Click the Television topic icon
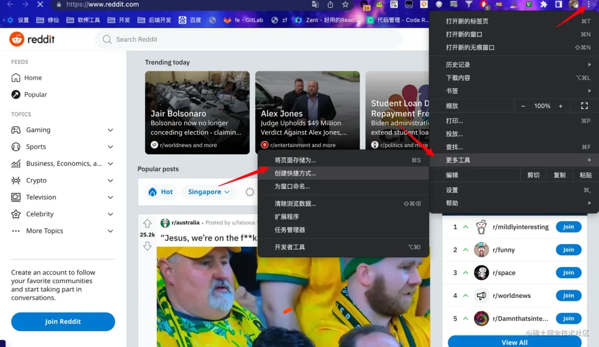599x347 pixels. [x=16, y=197]
